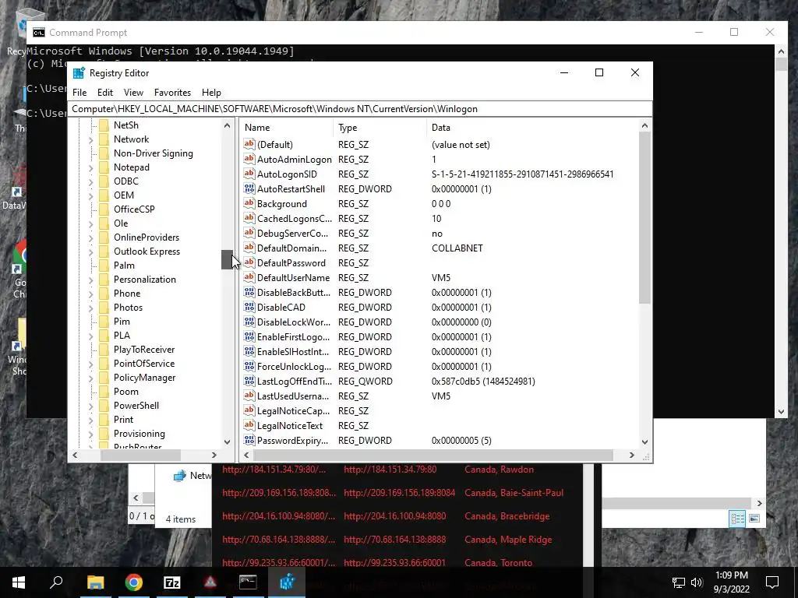
Task: Expand the Ole registry key
Action: pyautogui.click(x=90, y=223)
